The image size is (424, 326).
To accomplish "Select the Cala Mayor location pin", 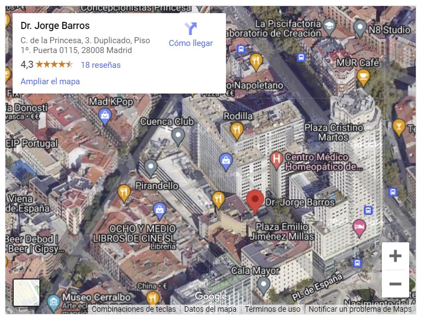I will [263, 286].
